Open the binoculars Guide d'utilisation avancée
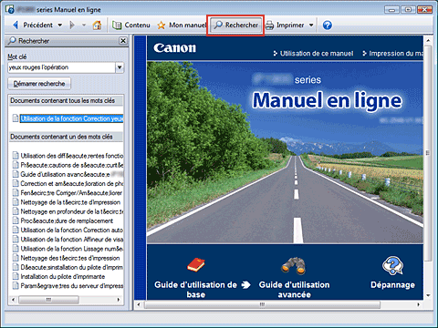This screenshot has height=328, width=438. coord(294,265)
